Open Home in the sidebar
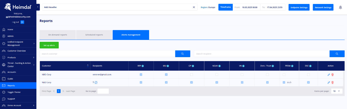 click(x=18, y=29)
